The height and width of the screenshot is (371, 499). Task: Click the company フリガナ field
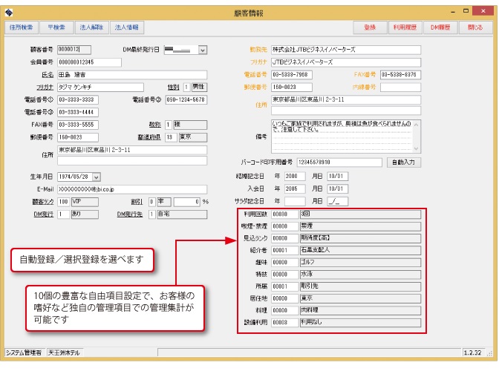346,62
